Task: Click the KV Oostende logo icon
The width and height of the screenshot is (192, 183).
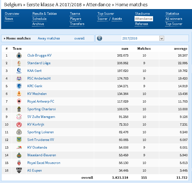Action: (19, 147)
